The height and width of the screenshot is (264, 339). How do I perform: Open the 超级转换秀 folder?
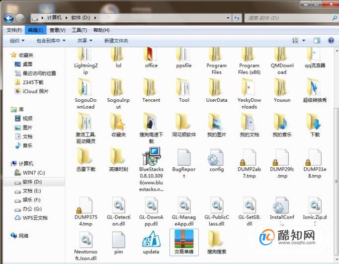[x=315, y=90]
